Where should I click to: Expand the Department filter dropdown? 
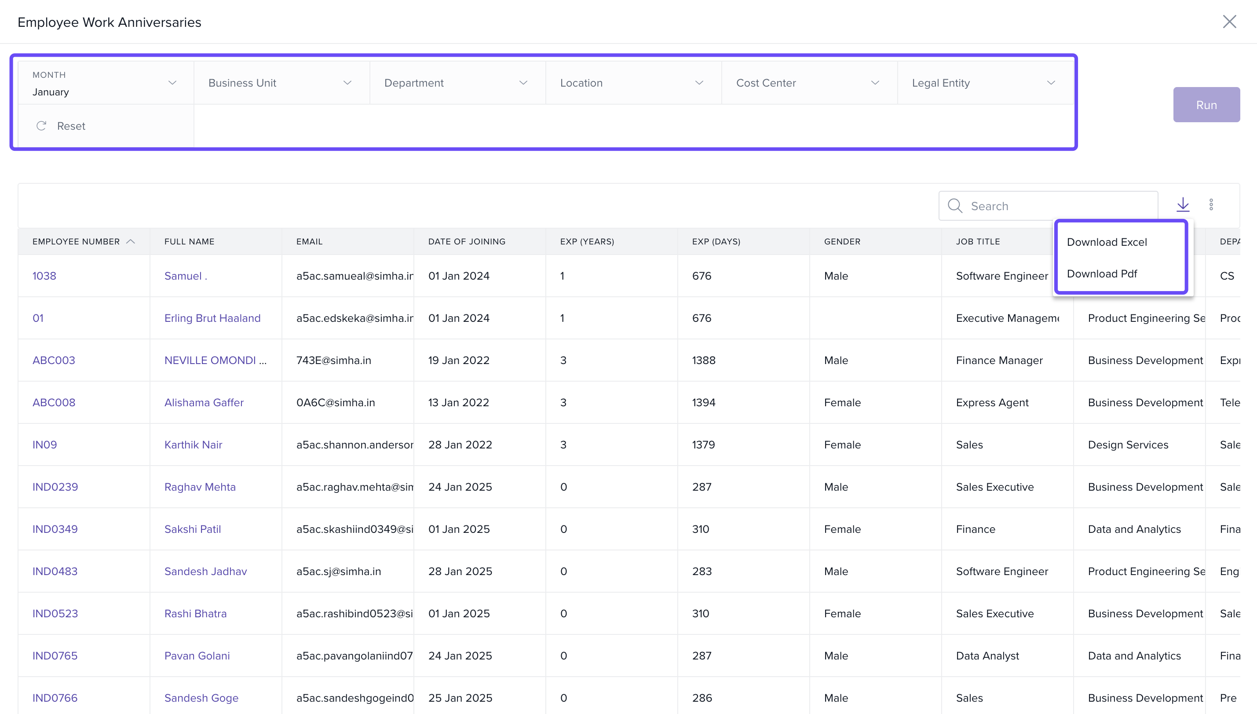[x=457, y=83]
